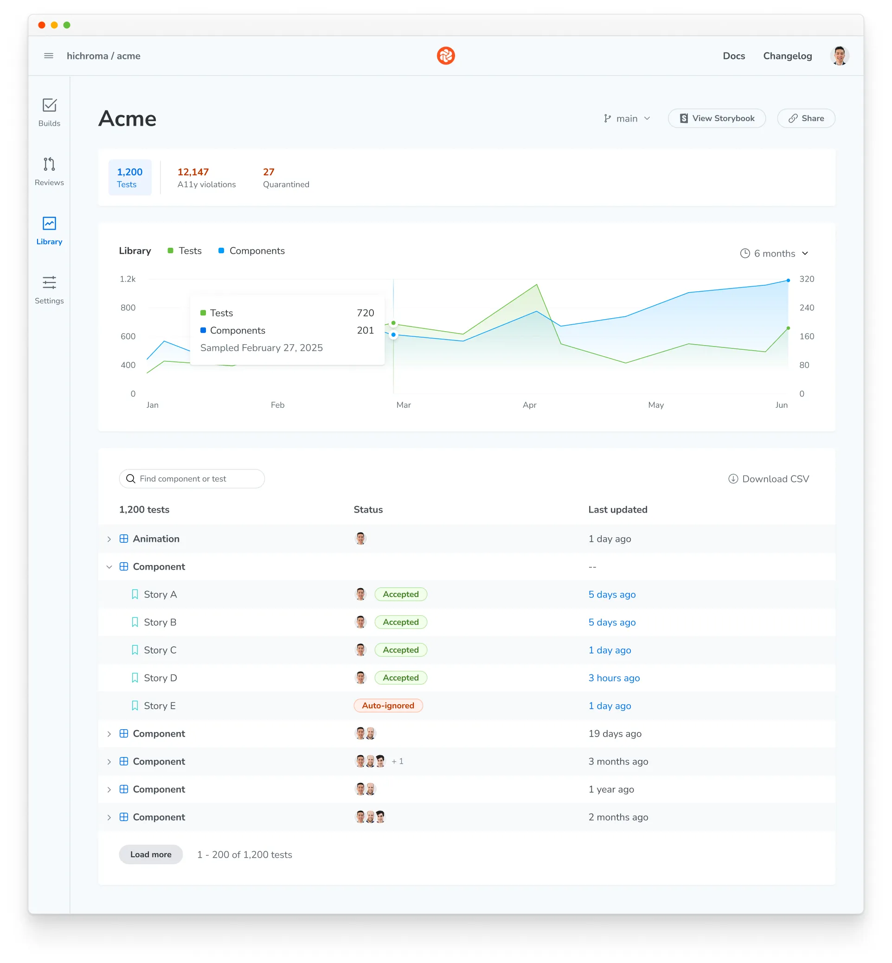Open the user avatar in header
Screen dimensions: 892x963
pyautogui.click(x=840, y=56)
